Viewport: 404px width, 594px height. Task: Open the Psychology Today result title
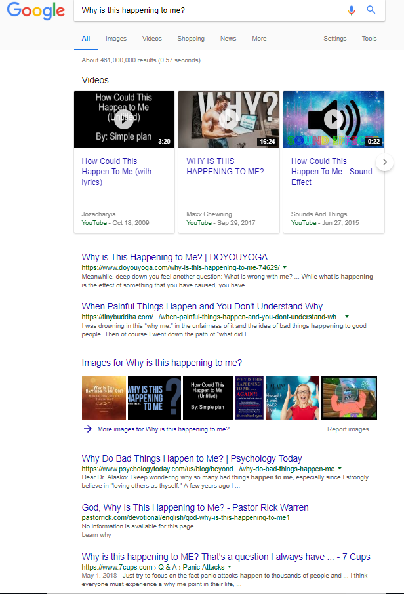(192, 458)
